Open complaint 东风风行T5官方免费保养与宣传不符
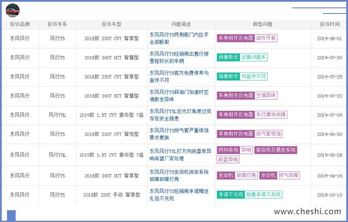Screen dimensions: 348x222 (179, 76)
